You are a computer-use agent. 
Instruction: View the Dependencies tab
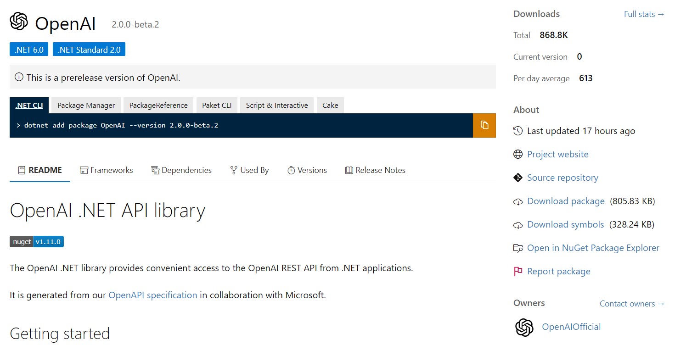coord(181,170)
